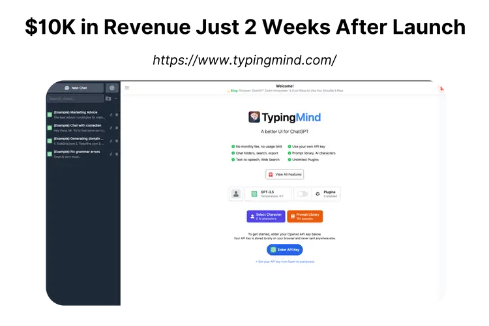Delete the Chat with comedian chat
Viewport: 489px width, 326px height.
click(117, 128)
